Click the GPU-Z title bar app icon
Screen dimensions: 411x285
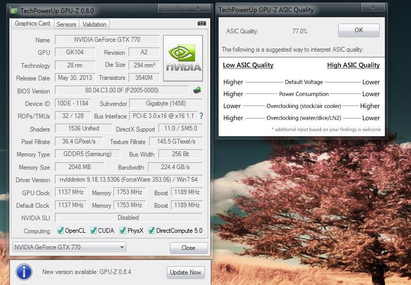pyautogui.click(x=14, y=11)
